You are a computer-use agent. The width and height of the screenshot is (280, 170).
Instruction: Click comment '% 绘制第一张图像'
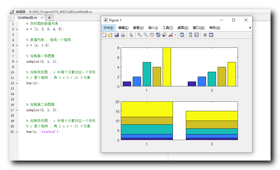click(x=40, y=56)
